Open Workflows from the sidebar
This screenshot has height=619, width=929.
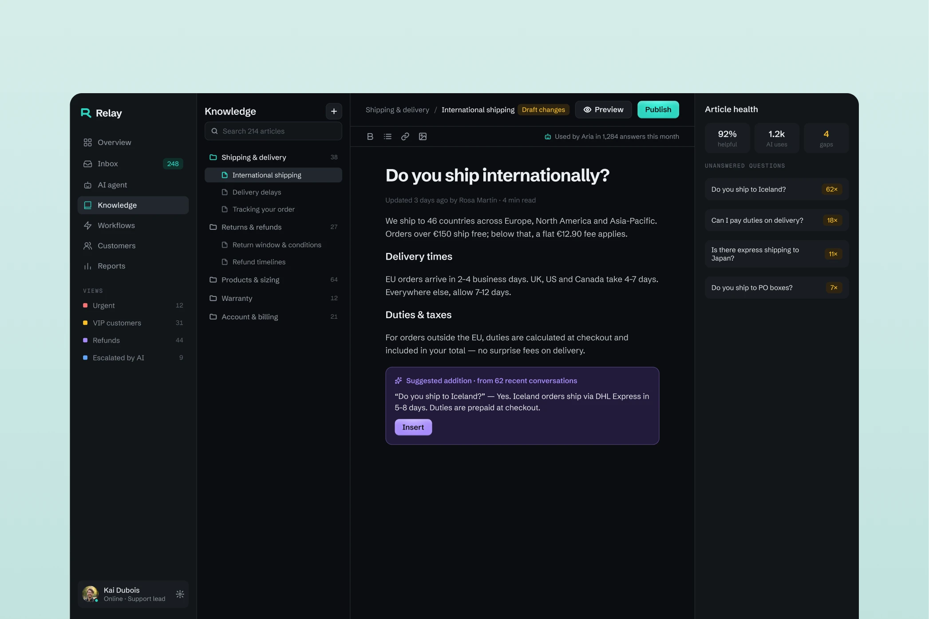(x=133, y=225)
